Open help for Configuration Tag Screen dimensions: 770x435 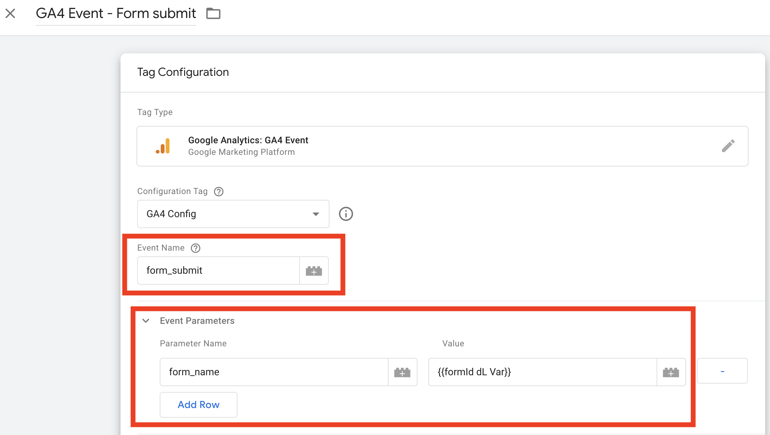tap(219, 191)
